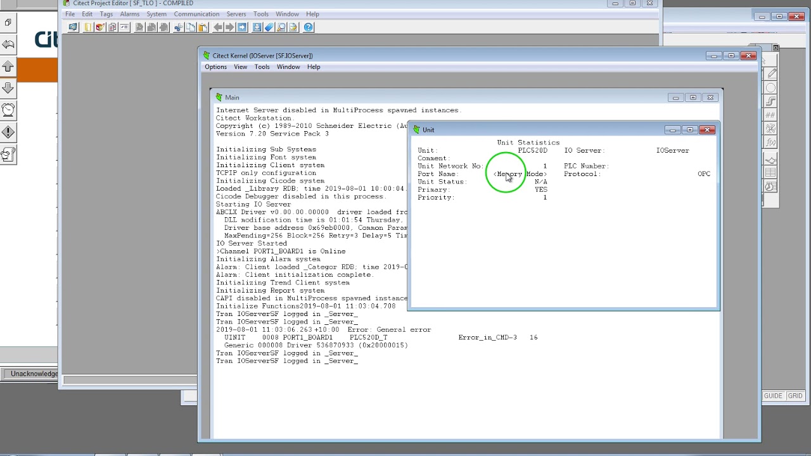Image resolution: width=811 pixels, height=456 pixels.
Task: Click the notepad edit toolbar icon
Action: coord(293,27)
